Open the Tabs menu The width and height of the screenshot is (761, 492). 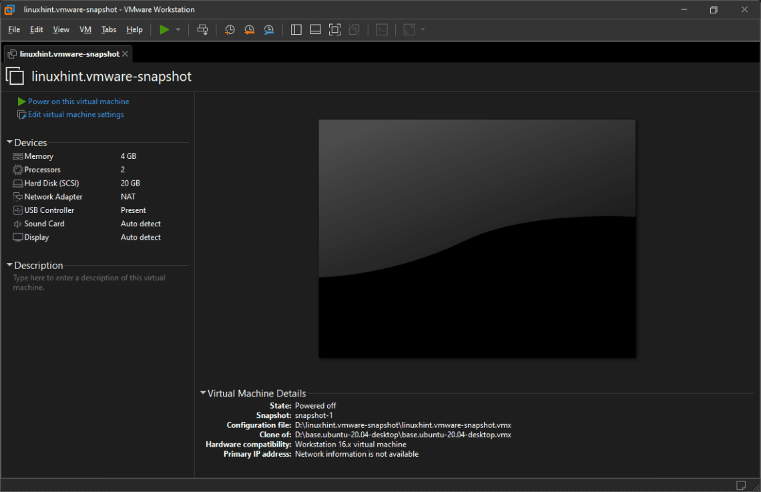tap(109, 29)
